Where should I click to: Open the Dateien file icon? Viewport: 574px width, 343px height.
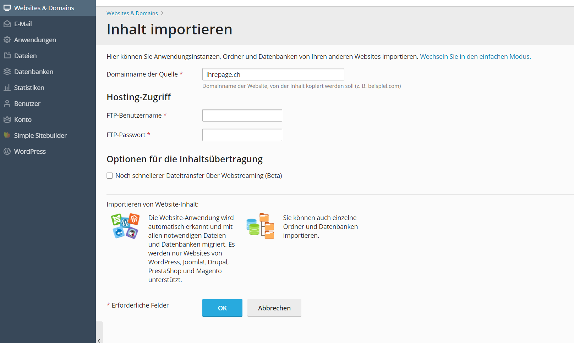click(7, 56)
